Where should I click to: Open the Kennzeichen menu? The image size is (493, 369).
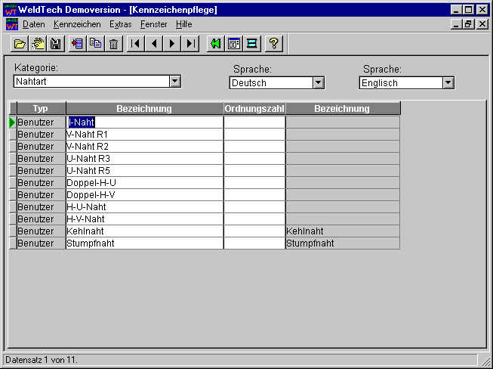[77, 24]
